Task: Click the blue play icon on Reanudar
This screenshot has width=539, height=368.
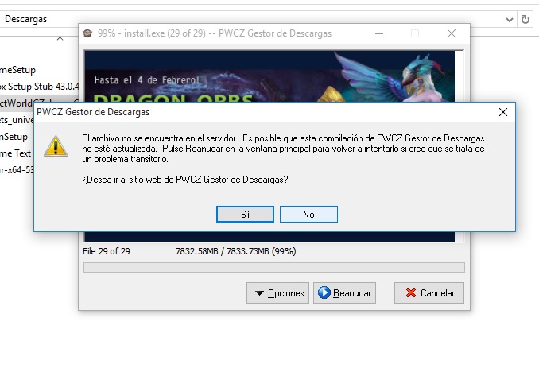Action: 324,292
